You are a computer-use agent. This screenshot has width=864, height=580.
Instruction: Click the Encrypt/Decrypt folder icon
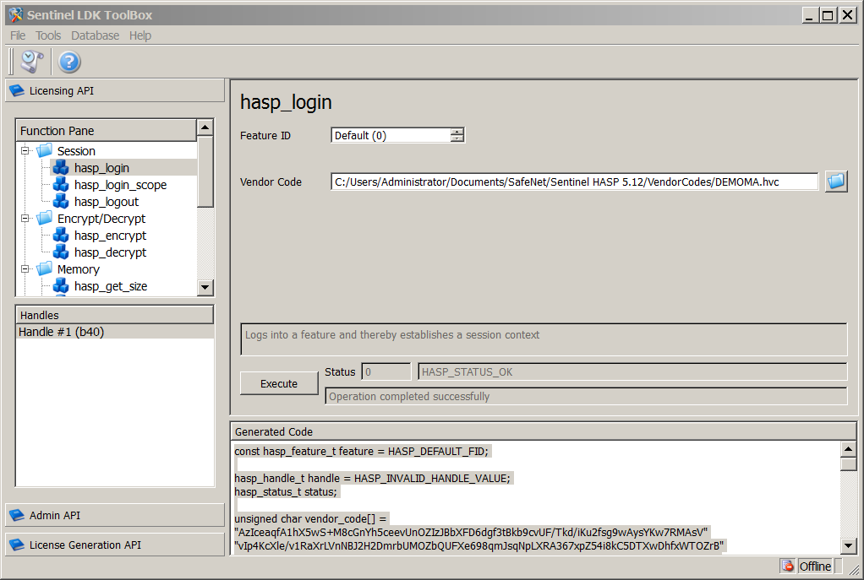45,218
